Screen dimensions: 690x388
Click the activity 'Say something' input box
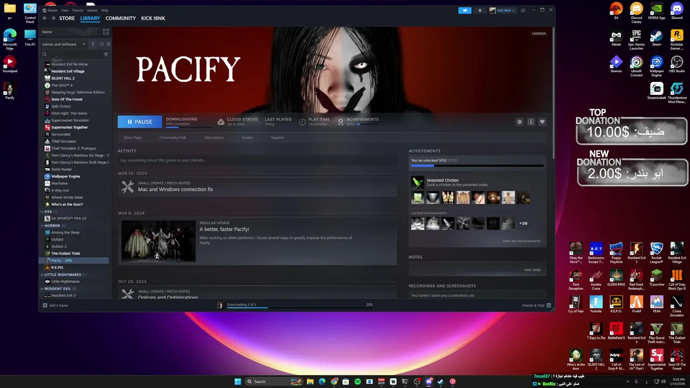(x=257, y=160)
